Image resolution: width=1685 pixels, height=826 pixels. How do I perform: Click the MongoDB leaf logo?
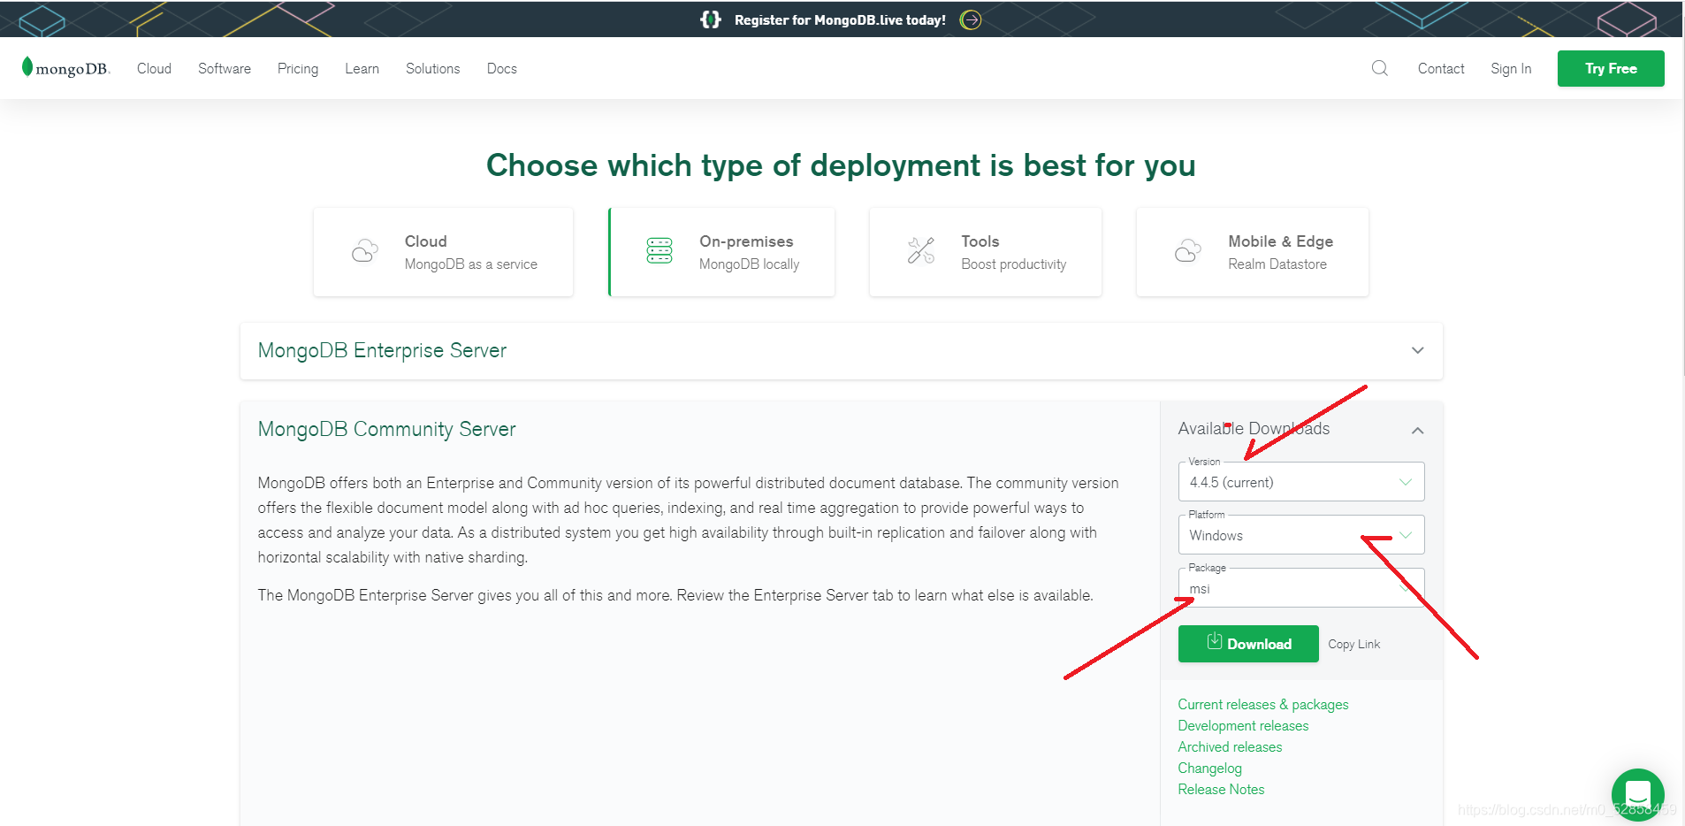pyautogui.click(x=65, y=68)
